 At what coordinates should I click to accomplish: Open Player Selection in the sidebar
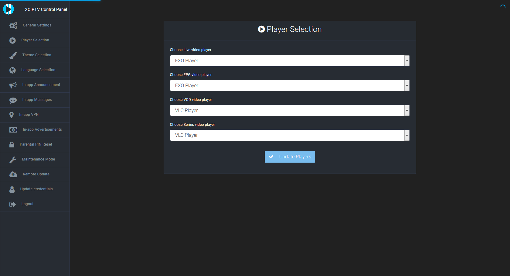(35, 40)
